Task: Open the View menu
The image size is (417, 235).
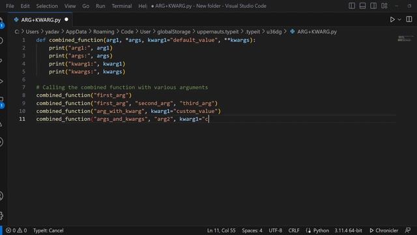Action: tap(70, 6)
